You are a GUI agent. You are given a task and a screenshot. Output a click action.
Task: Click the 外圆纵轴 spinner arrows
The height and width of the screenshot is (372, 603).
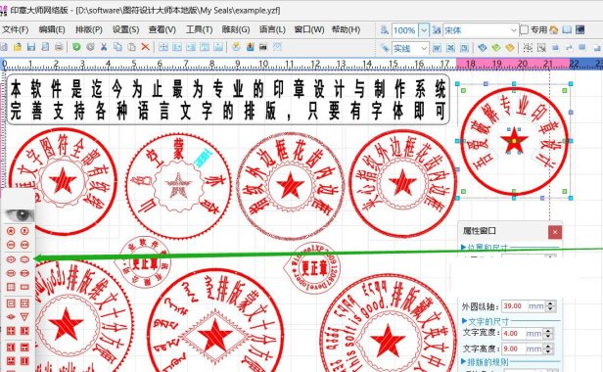pyautogui.click(x=551, y=306)
